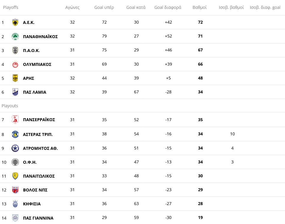Click the Goal διαφορά column header
The height and width of the screenshot is (224, 285).
[168, 7]
